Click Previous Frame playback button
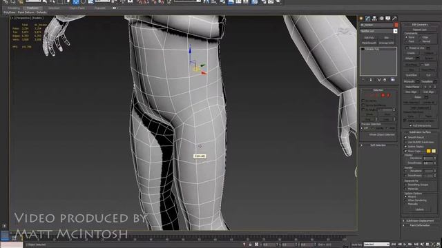Viewport: 442px width, 248px height. (x=400, y=245)
